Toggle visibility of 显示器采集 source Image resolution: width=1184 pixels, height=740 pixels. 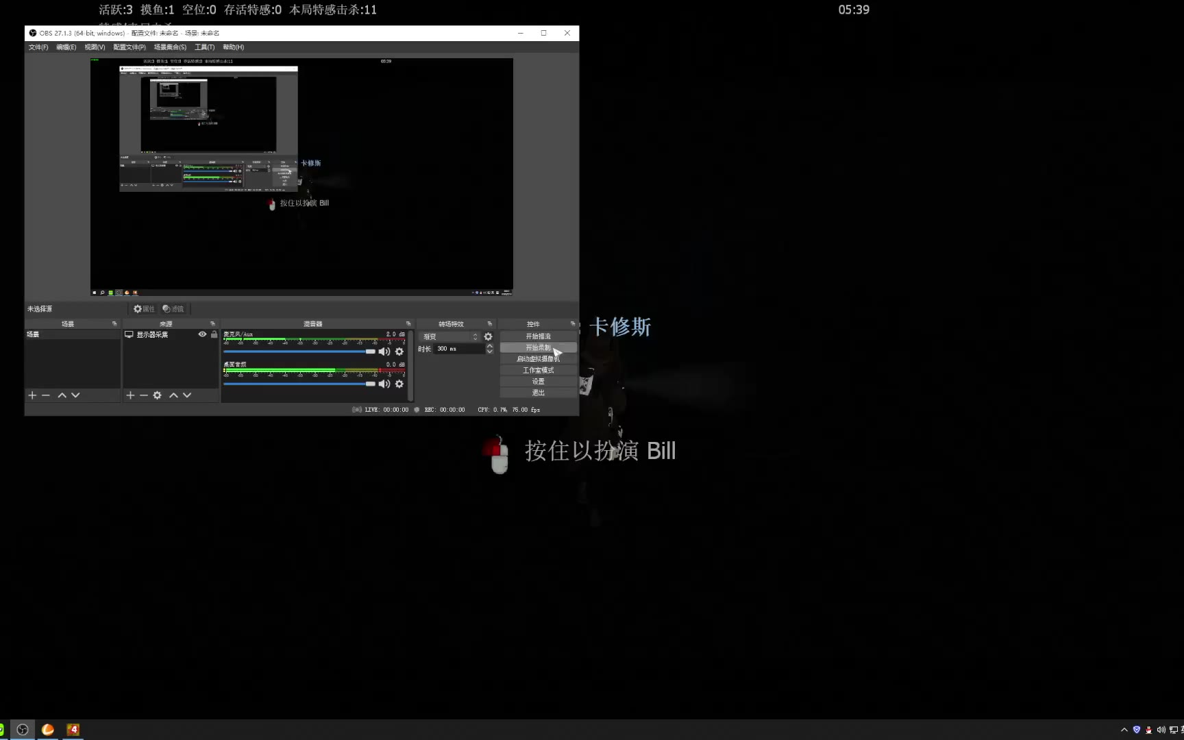[x=202, y=334]
